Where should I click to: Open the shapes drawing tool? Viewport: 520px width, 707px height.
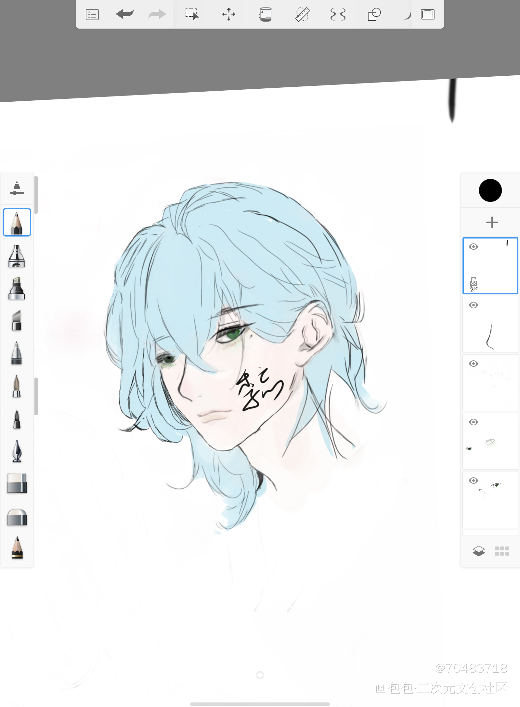pyautogui.click(x=374, y=15)
